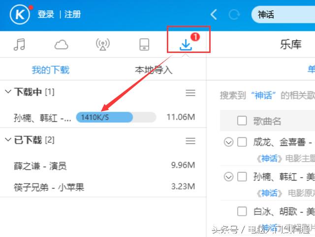Click the refresh icon beside search box
315x237 pixels.
coord(235,15)
